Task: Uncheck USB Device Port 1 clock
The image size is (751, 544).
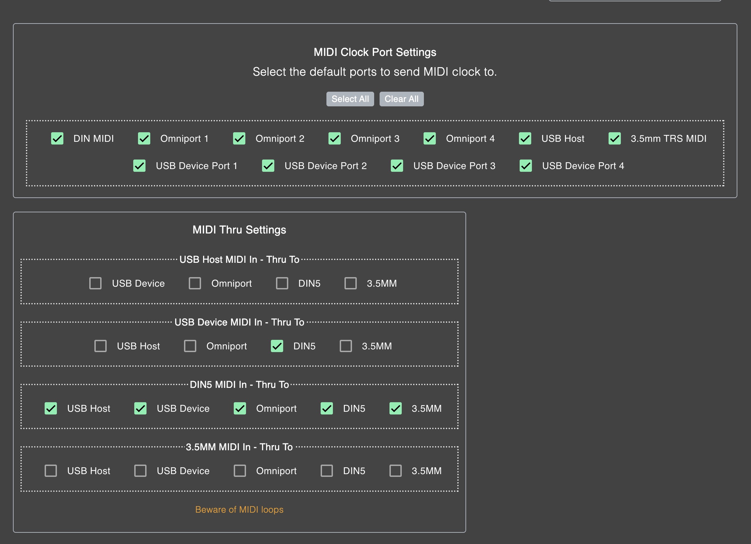Action: point(139,166)
